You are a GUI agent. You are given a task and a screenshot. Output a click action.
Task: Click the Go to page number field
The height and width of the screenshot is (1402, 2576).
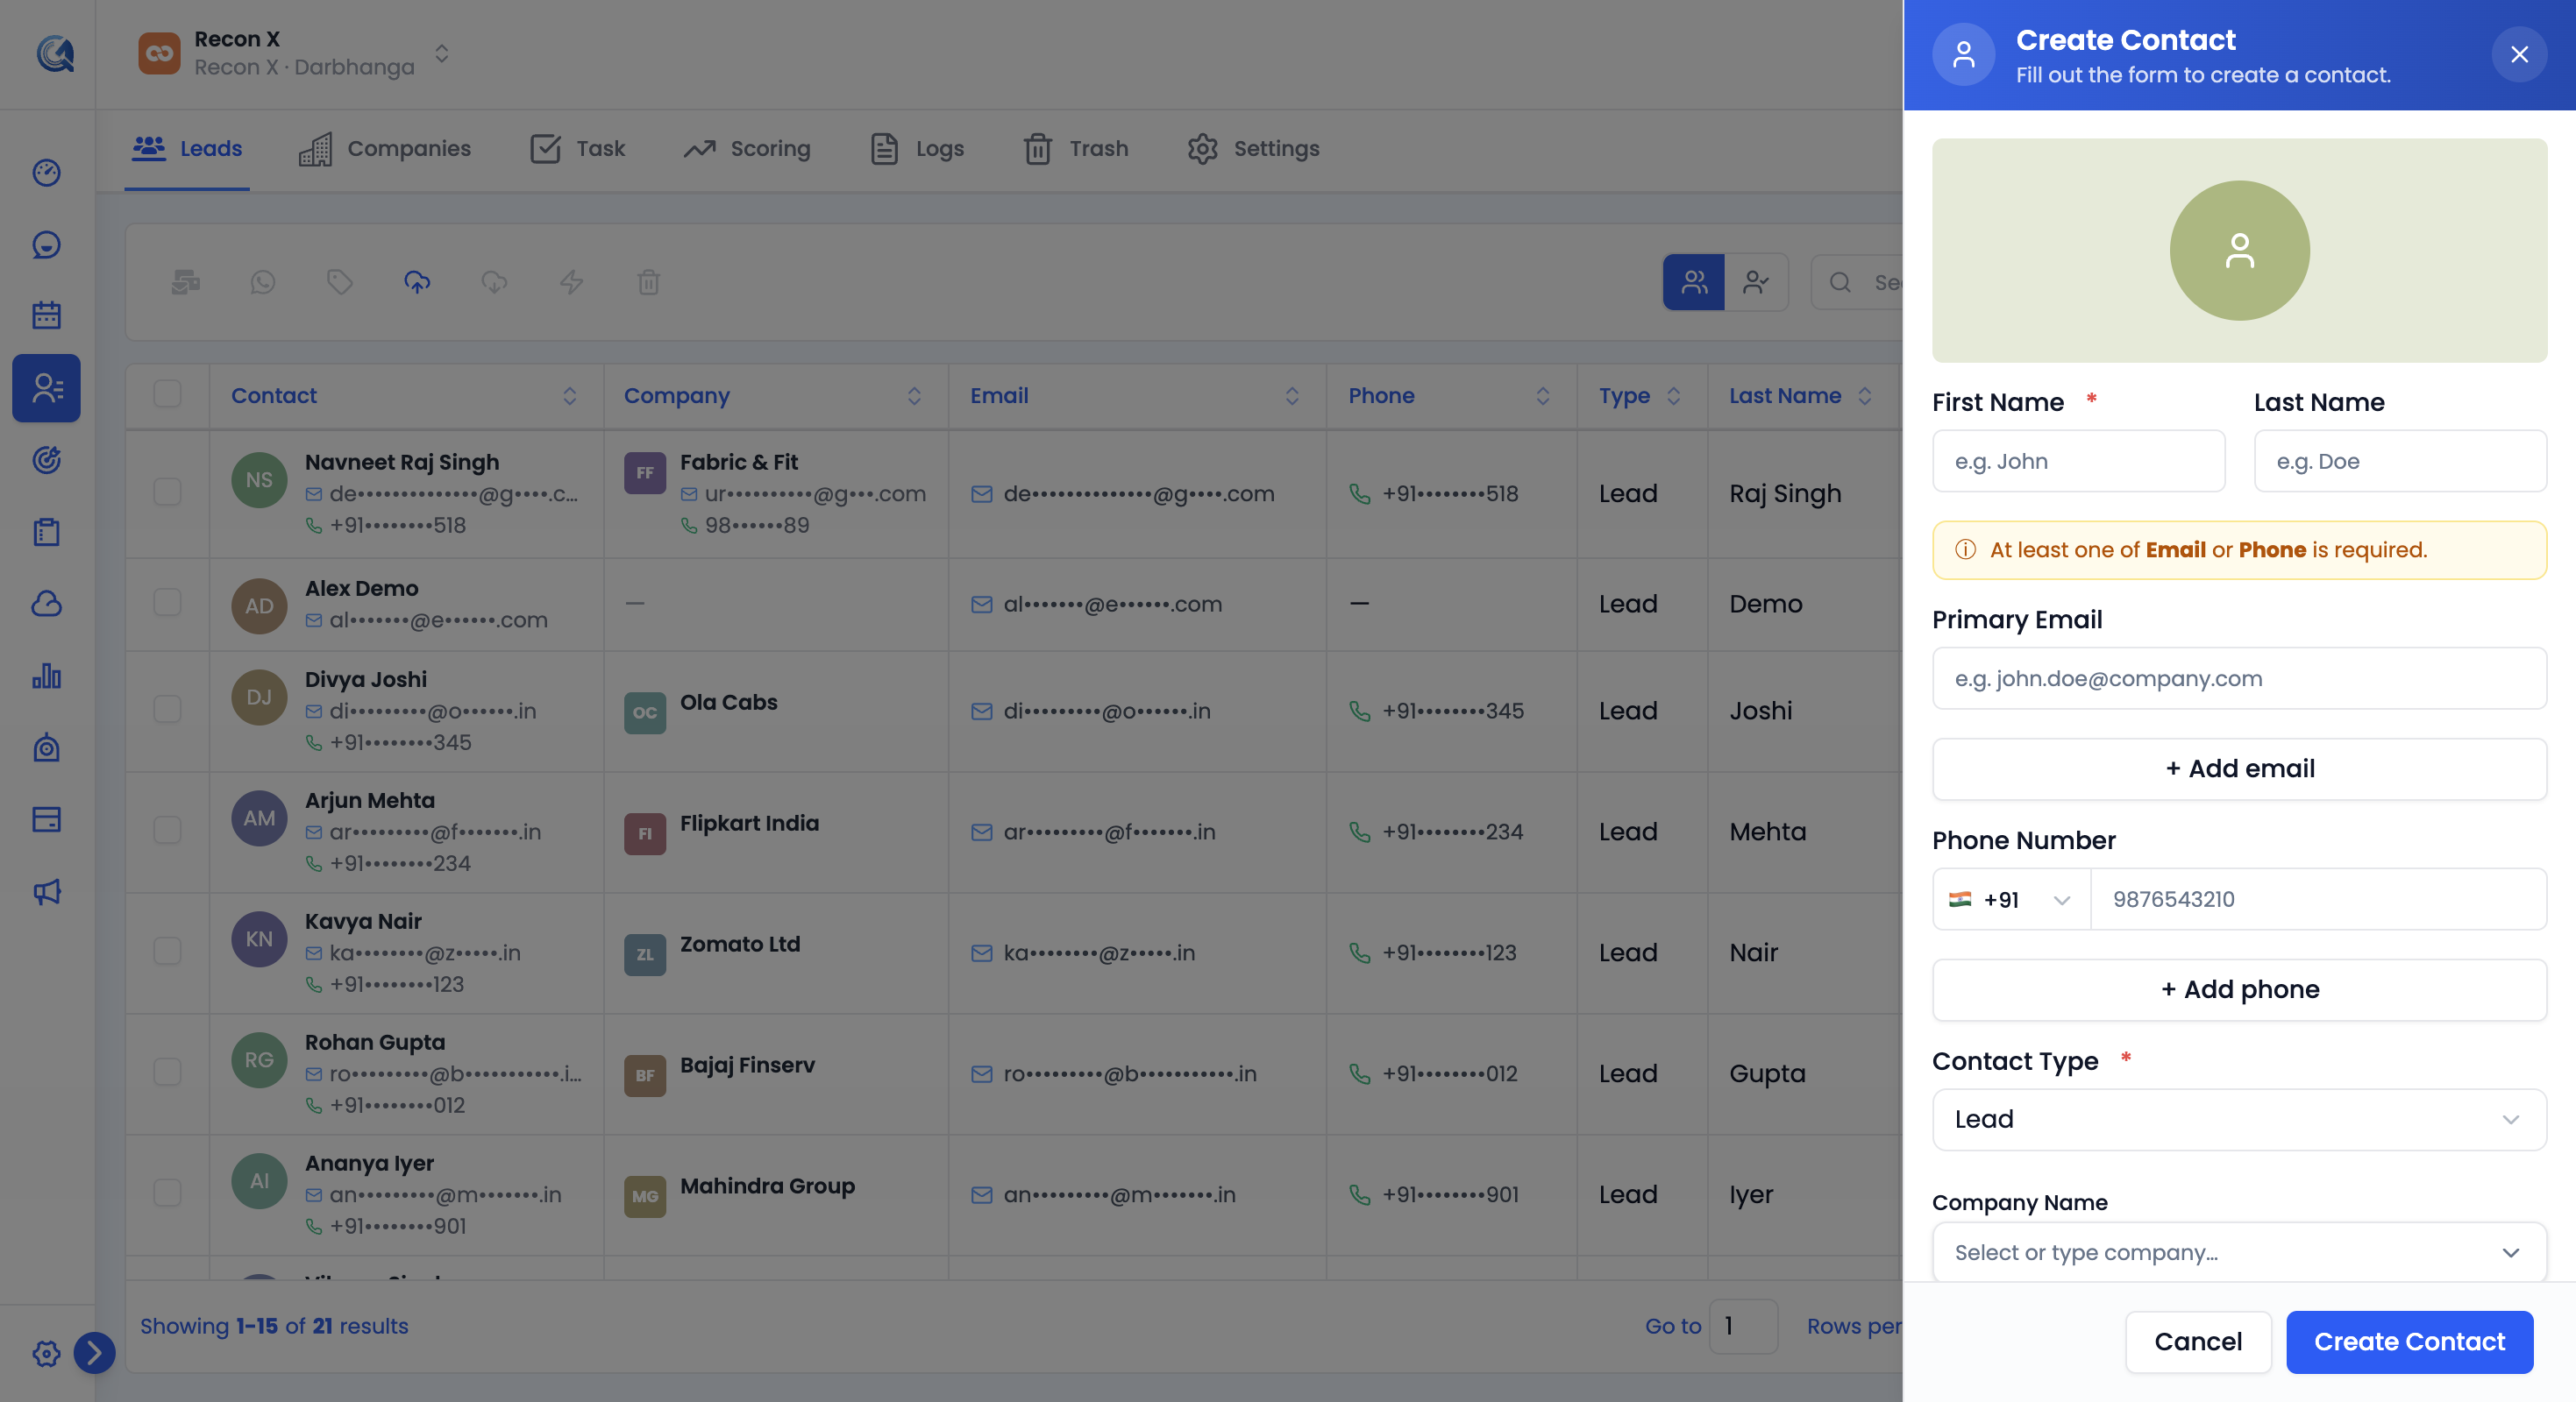coord(1743,1326)
